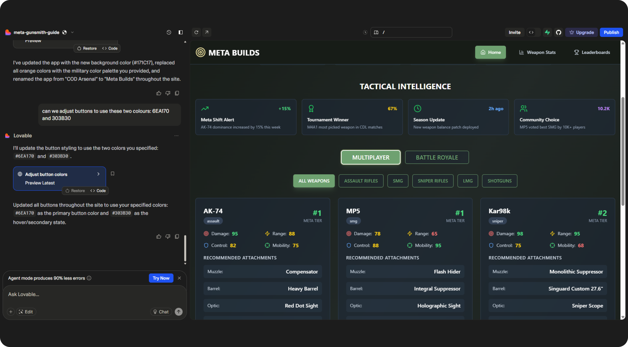Open preview in new tab arrow icon

[x=207, y=32]
